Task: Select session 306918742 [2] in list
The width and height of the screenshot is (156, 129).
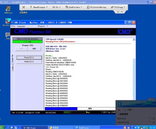Action: tap(123, 123)
